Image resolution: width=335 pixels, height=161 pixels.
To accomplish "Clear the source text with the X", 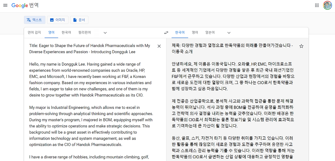I will tap(159, 46).
